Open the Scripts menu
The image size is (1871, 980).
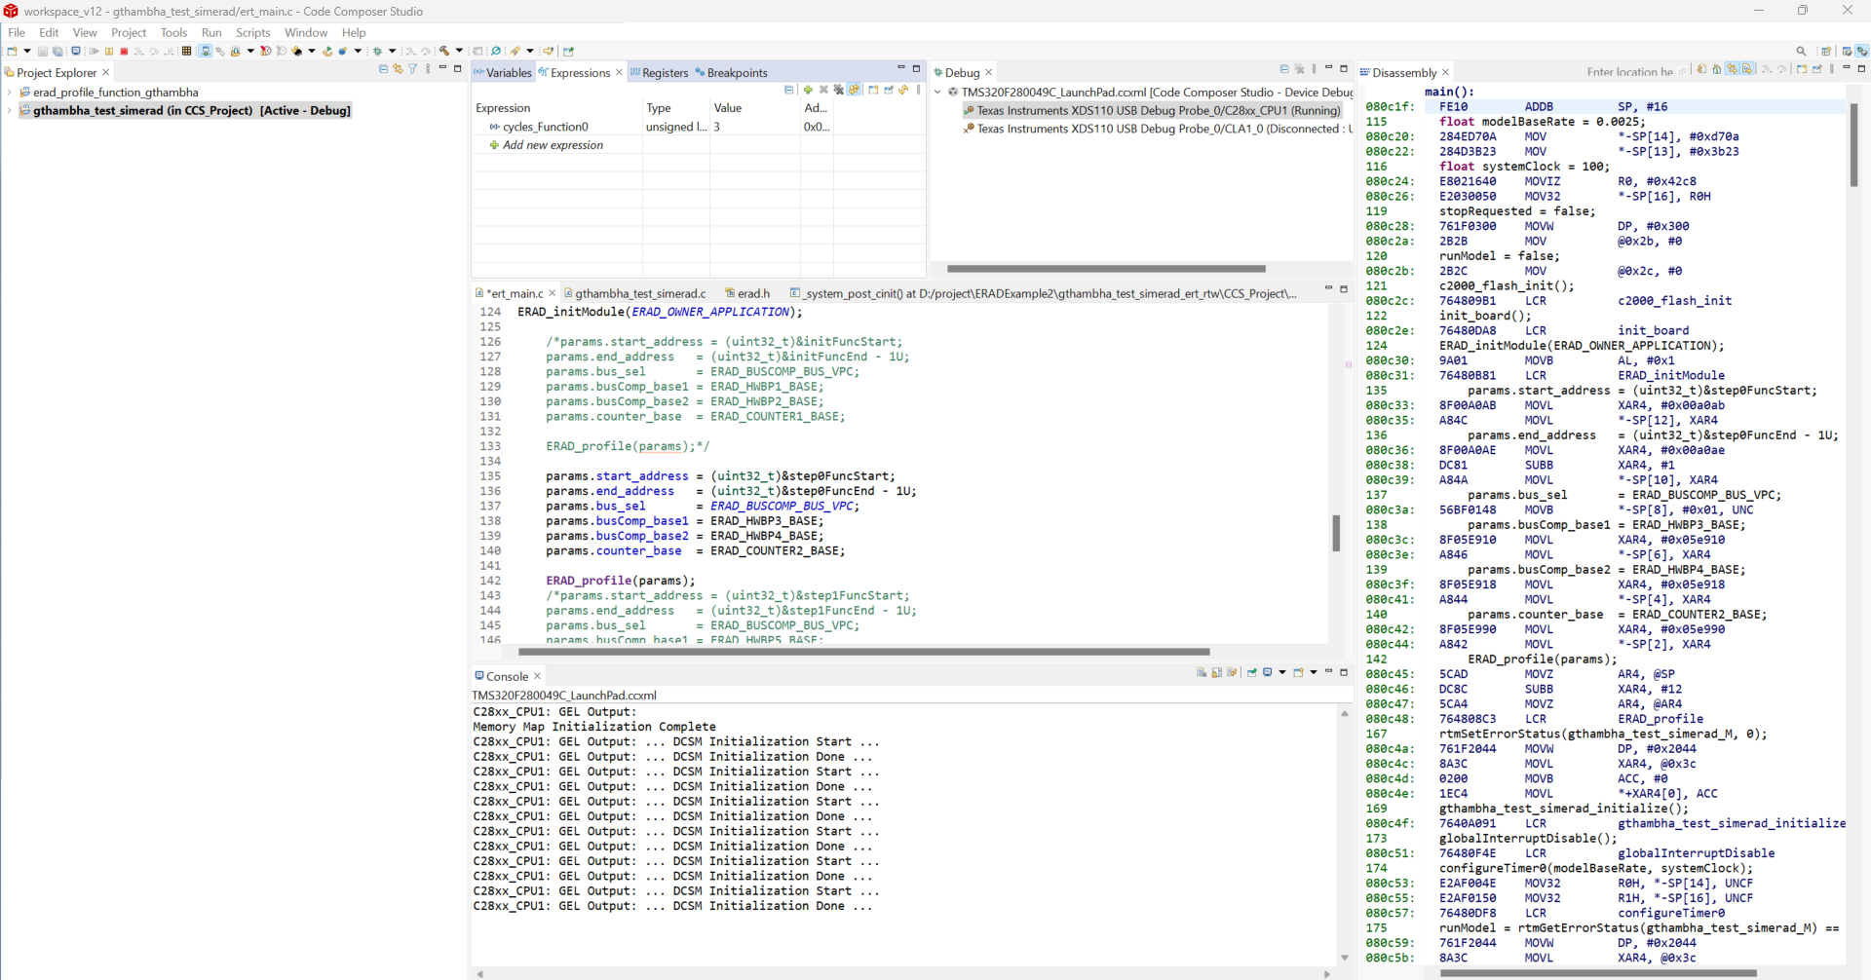[252, 32]
